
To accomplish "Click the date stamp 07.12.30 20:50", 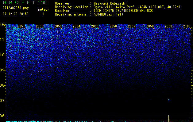I will coord(16,14).
